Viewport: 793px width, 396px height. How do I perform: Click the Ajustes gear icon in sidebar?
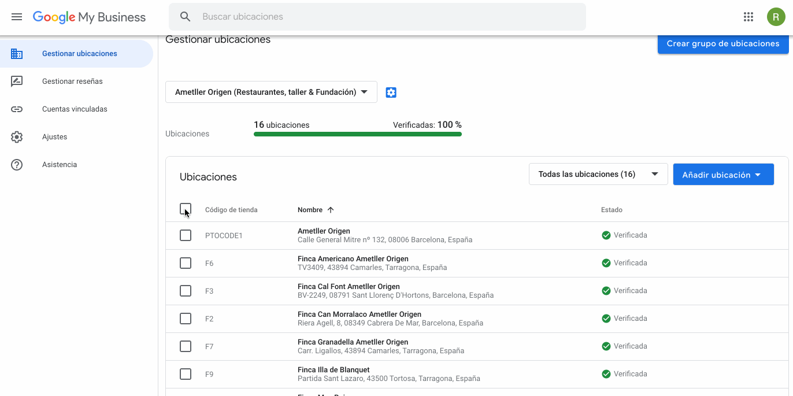(x=17, y=137)
